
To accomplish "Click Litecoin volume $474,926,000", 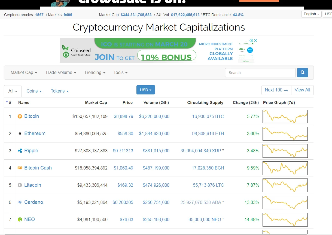I will 156,185.
